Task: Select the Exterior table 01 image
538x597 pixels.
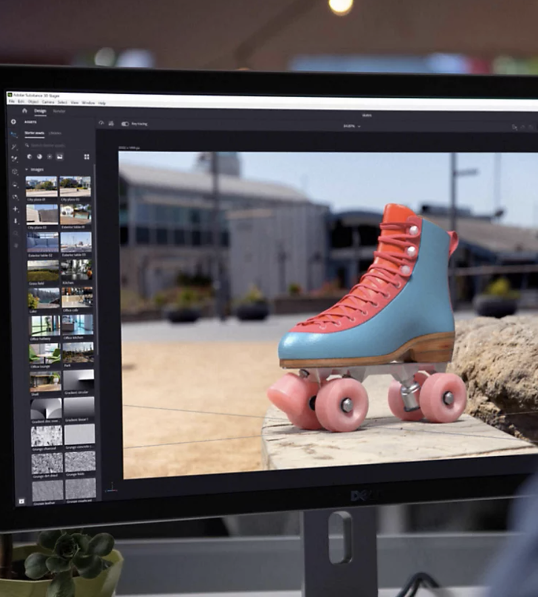Action: click(x=76, y=214)
